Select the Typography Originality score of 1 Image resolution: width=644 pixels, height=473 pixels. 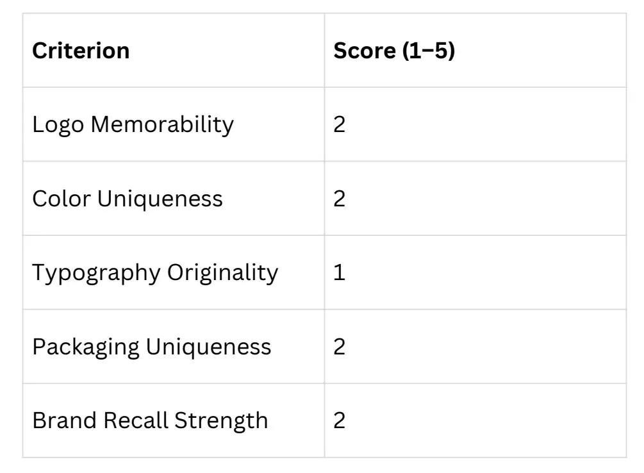pyautogui.click(x=475, y=272)
